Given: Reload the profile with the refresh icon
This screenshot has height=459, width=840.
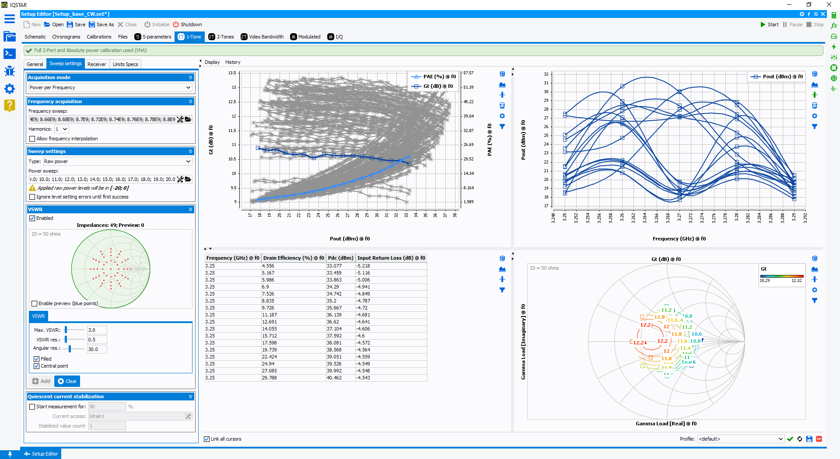Looking at the screenshot, I should 800,439.
